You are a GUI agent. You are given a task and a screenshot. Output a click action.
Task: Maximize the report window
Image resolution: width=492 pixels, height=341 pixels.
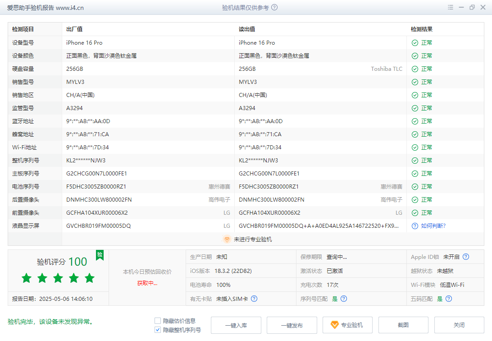(x=472, y=7)
